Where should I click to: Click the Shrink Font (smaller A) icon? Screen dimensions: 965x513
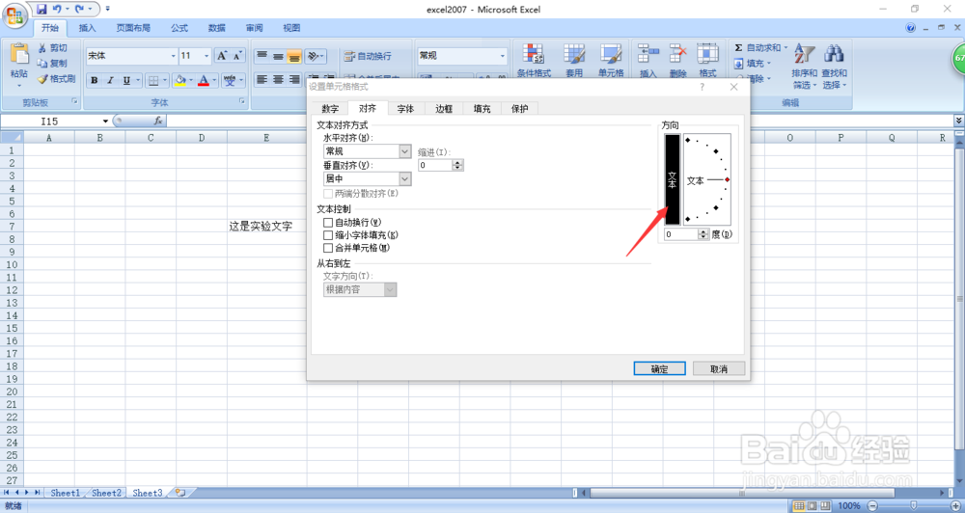pyautogui.click(x=237, y=56)
